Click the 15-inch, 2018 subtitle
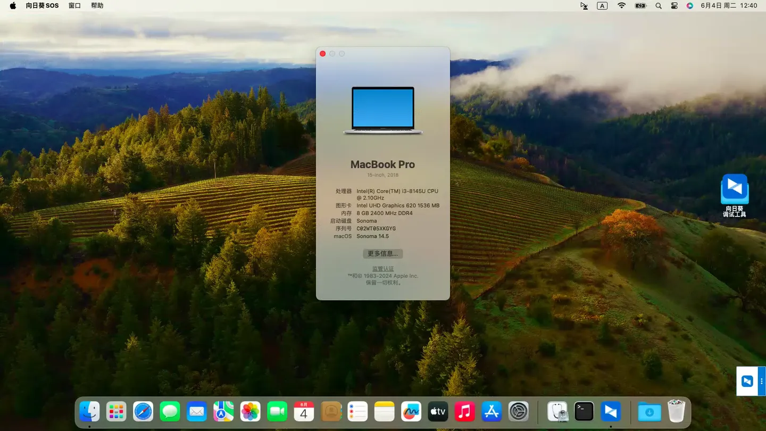766x431 pixels. tap(382, 175)
